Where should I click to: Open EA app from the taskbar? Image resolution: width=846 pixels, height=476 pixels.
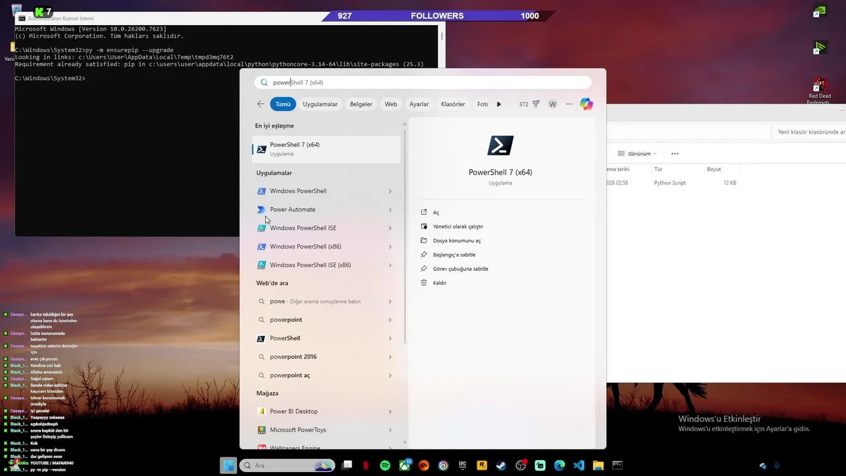point(424,465)
